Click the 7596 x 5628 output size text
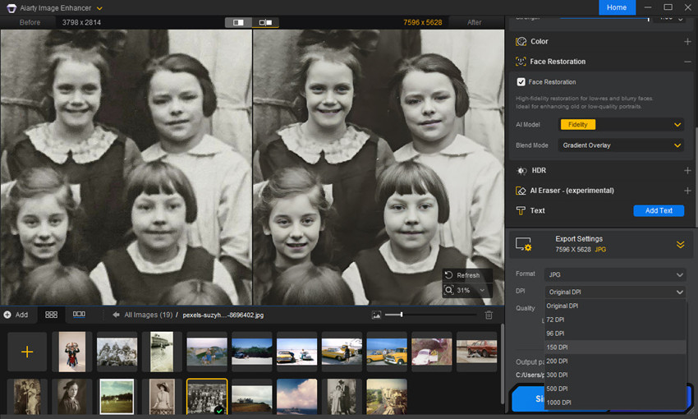698x419 pixels. point(422,22)
